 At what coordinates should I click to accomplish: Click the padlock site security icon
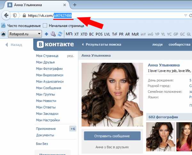(x=24, y=16)
